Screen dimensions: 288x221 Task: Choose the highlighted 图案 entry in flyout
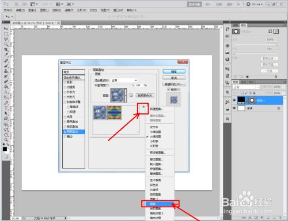tap(160, 204)
